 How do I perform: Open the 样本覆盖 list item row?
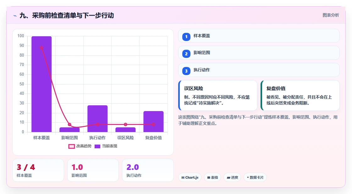259,36
